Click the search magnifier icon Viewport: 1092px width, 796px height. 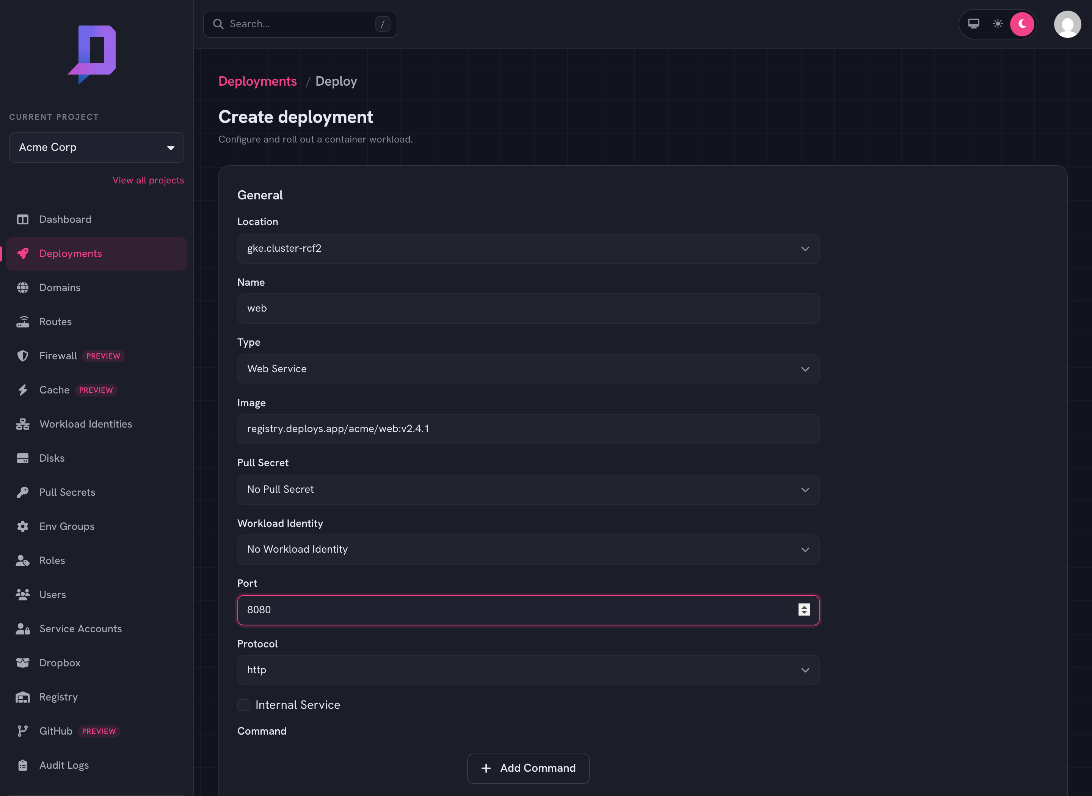(218, 24)
